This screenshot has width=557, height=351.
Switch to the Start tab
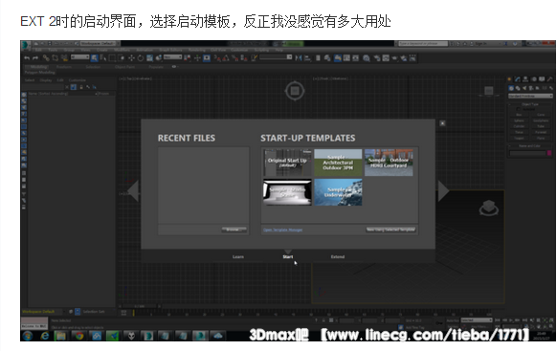pyautogui.click(x=288, y=256)
